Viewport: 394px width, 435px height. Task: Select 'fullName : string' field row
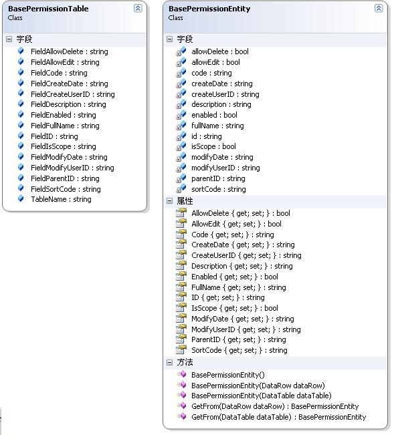[217, 126]
